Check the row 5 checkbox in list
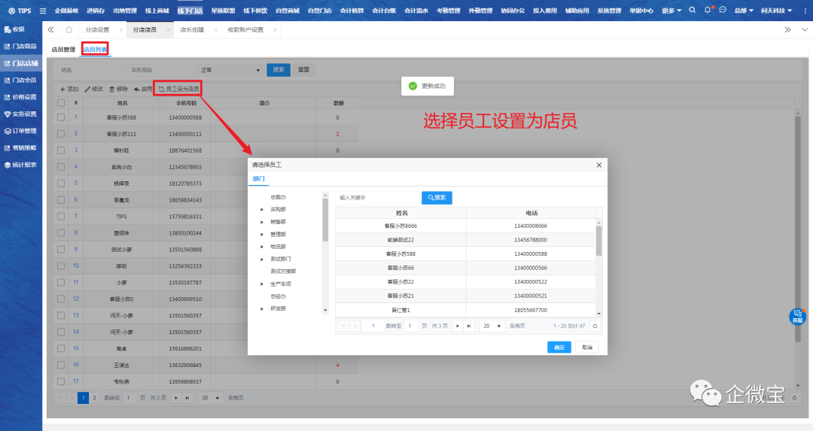 (x=61, y=183)
